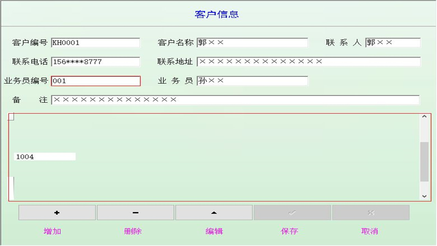Click the 删除 (Delete) label
Viewport: 437px width, 246px height.
133,231
